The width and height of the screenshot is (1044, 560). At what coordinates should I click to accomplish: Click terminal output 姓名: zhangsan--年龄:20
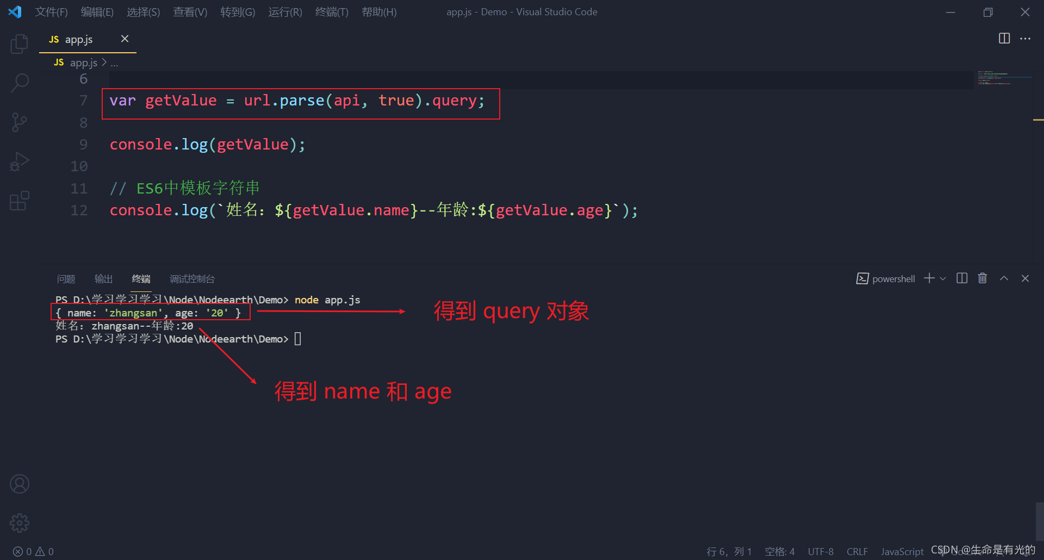pyautogui.click(x=124, y=326)
